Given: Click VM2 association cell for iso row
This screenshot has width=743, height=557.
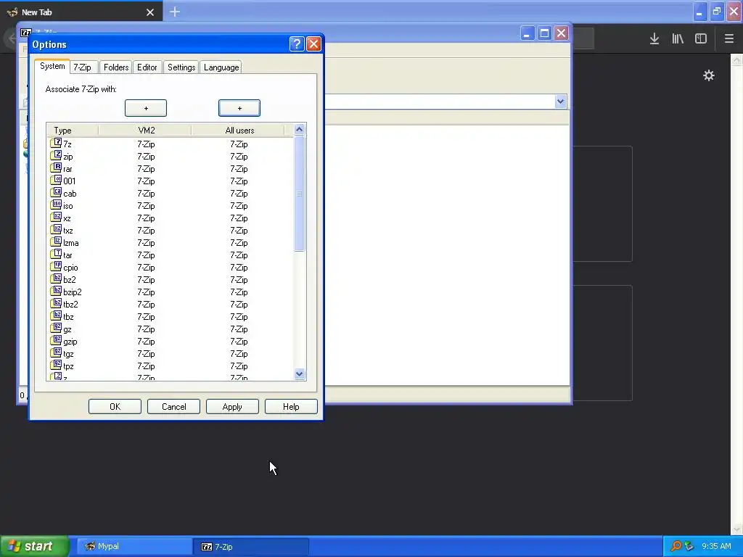Looking at the screenshot, I should tap(146, 205).
